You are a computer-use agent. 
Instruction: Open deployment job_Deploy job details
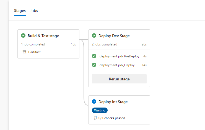(x=117, y=65)
